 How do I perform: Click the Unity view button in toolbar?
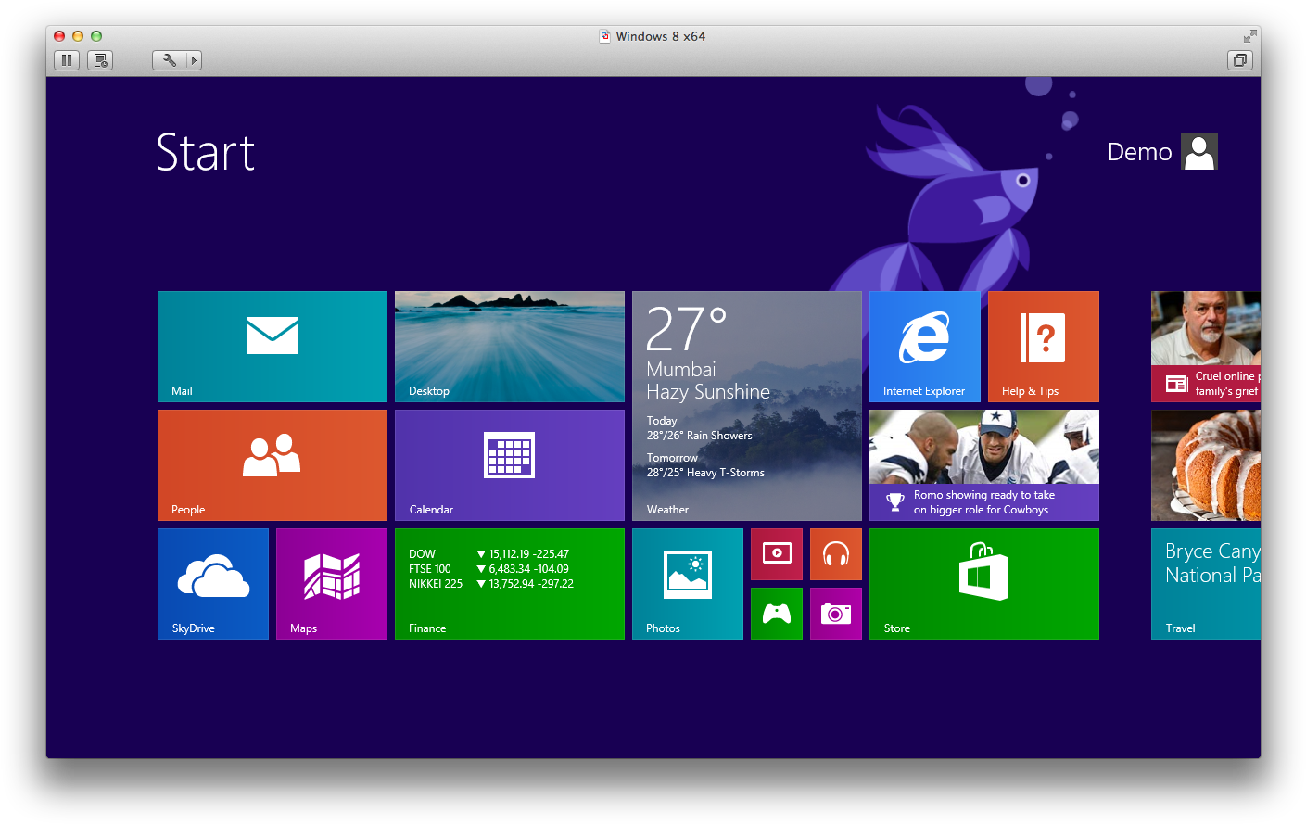click(1240, 60)
